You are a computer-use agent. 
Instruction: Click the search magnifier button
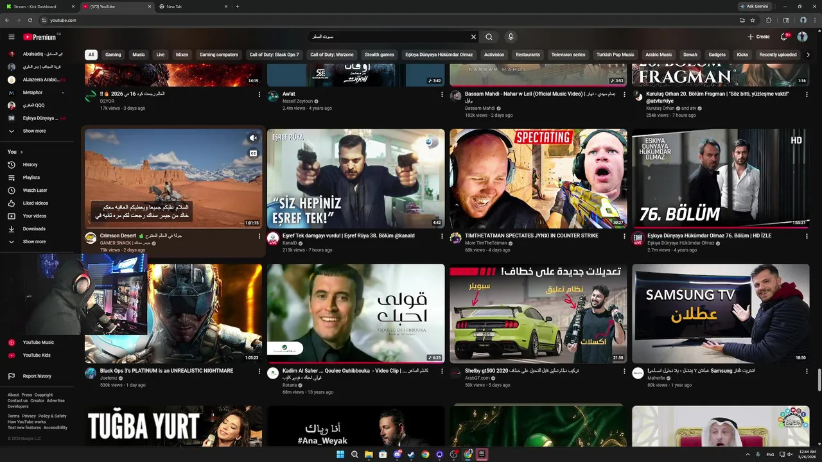pos(489,37)
